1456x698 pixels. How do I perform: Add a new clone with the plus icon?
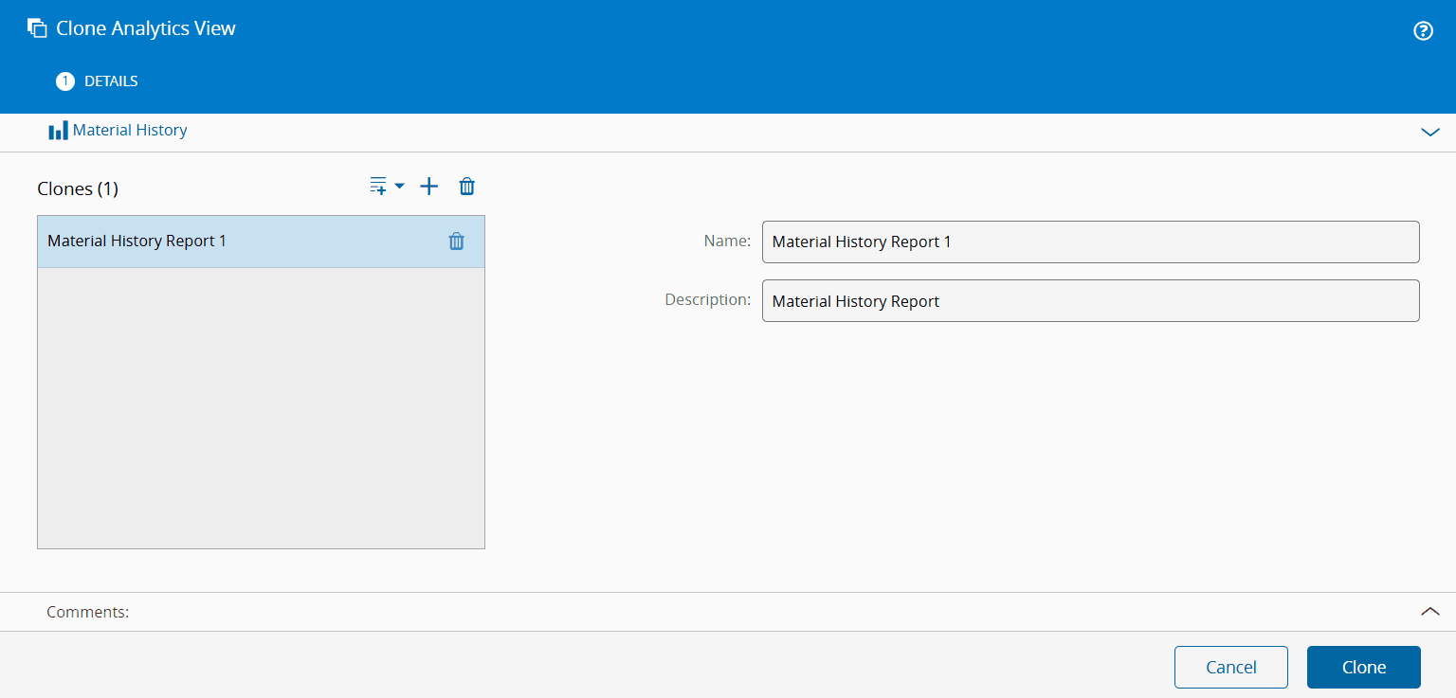[428, 186]
